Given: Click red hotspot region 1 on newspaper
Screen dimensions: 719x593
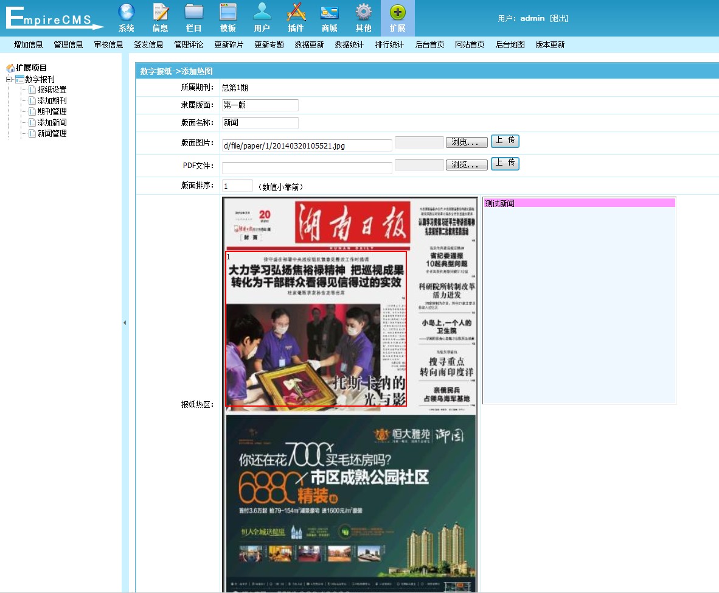Looking at the screenshot, I should (x=316, y=329).
